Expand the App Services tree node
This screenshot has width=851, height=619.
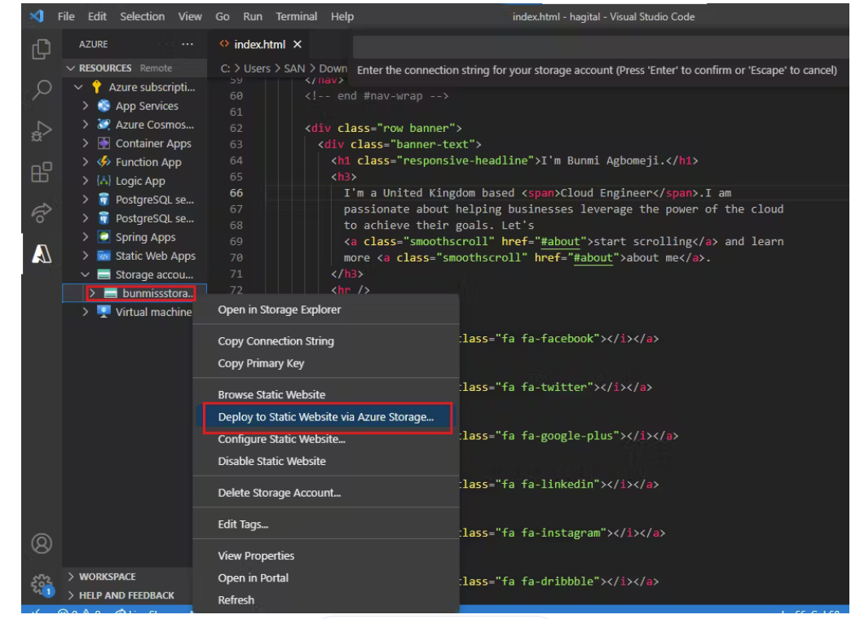tap(86, 106)
